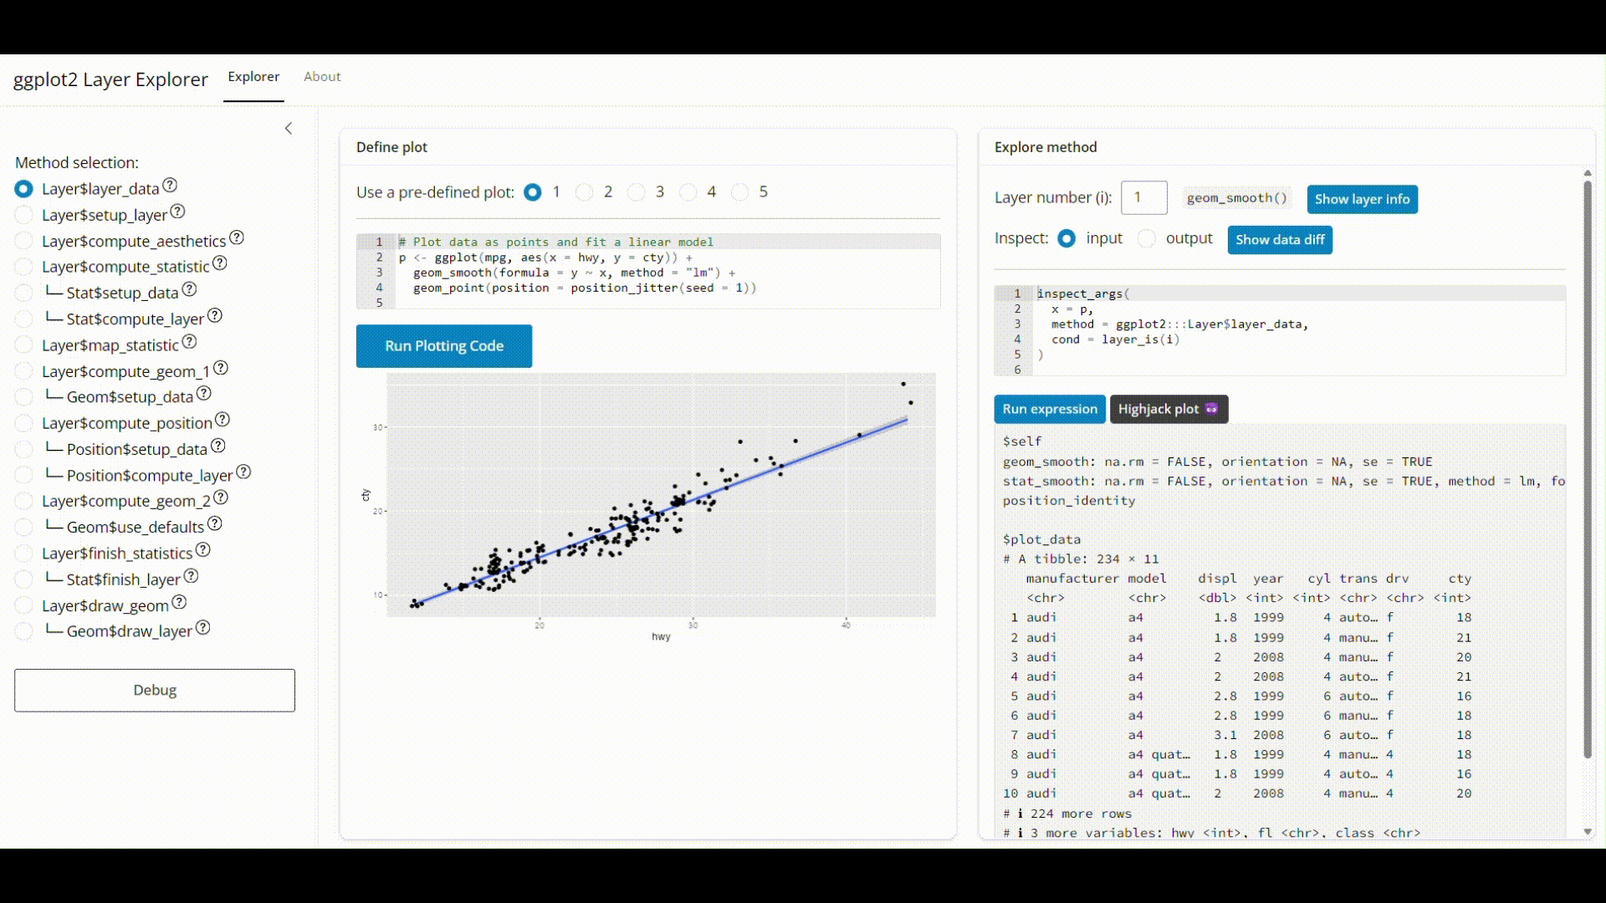The image size is (1606, 903).
Task: Show help for Geom$draw_layer
Action: point(202,628)
